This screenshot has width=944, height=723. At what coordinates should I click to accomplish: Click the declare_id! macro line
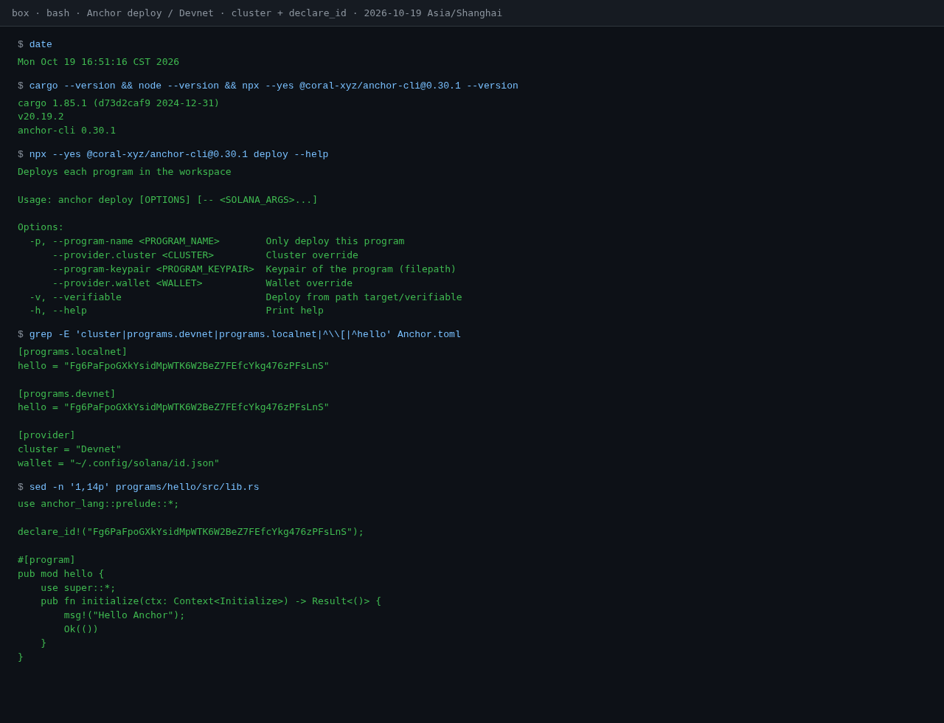point(191,532)
